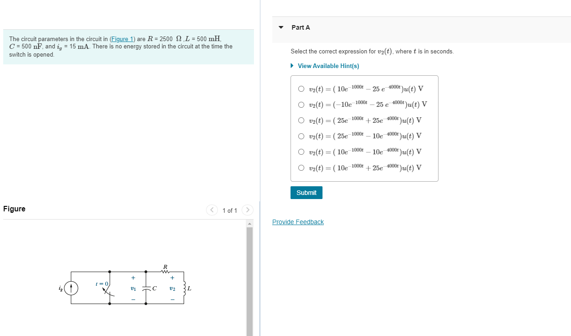Image resolution: width=571 pixels, height=336 pixels.
Task: Open the Figure 1 link in the problem statement
Action: coord(122,39)
